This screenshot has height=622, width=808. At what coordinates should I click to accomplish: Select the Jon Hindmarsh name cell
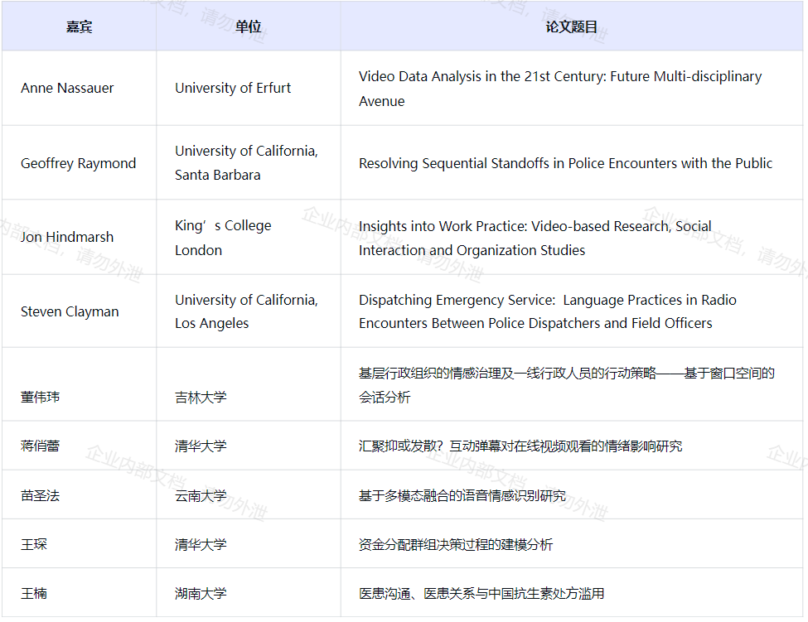[x=67, y=237]
